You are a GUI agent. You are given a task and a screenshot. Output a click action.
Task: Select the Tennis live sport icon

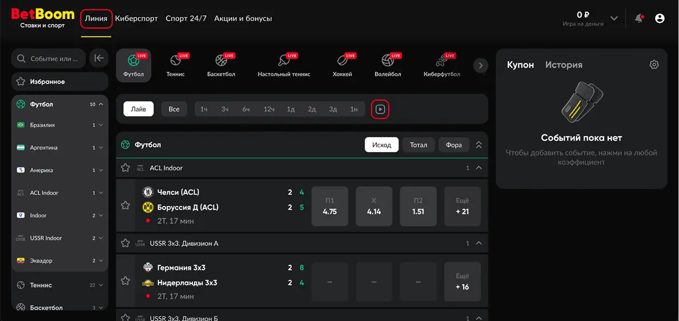(x=175, y=64)
